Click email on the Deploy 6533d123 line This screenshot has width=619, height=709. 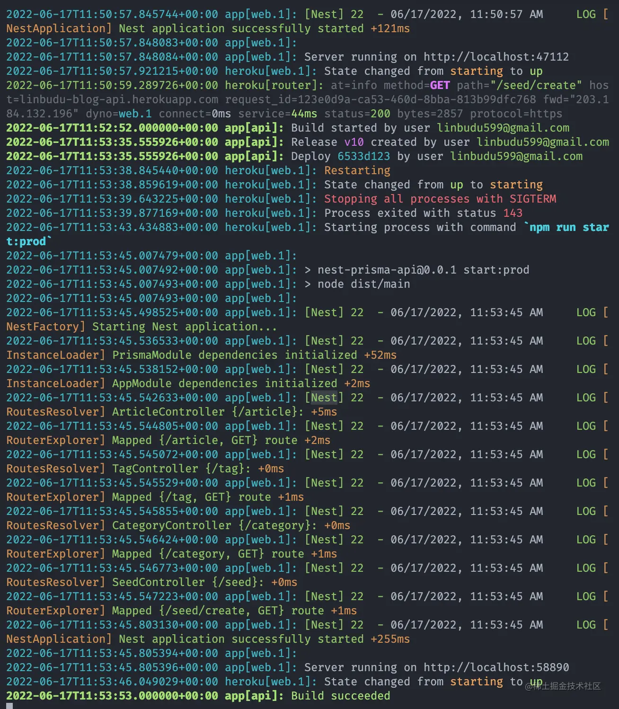[x=516, y=156]
